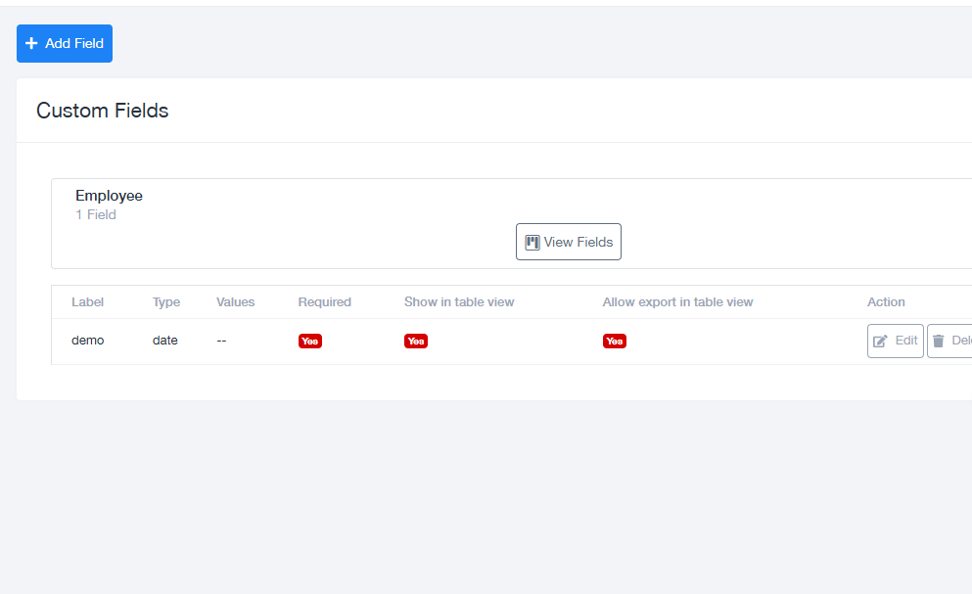Click the plus icon on Add Field
972x594 pixels.
tap(31, 44)
